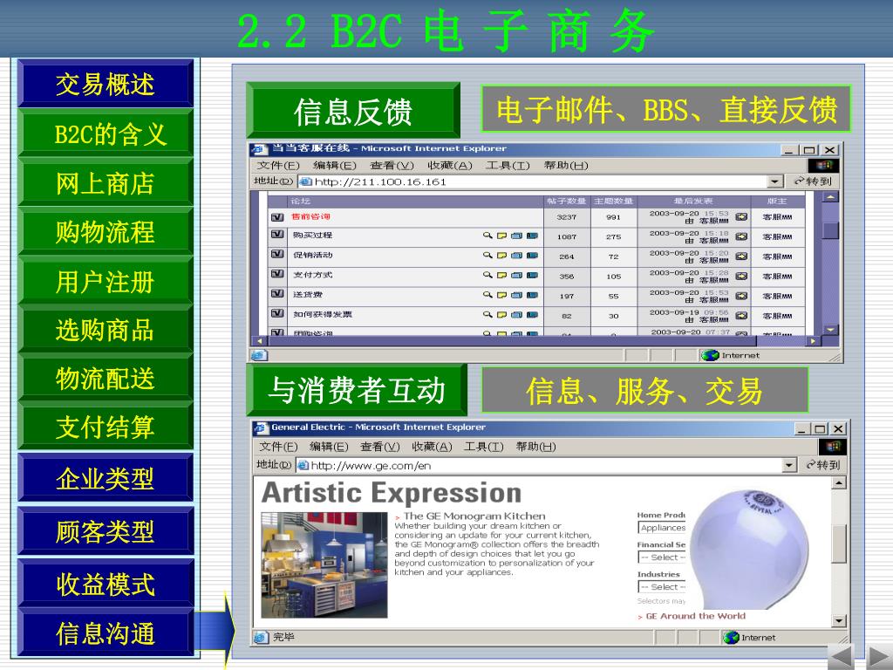Viewport: 893px width, 670px height.
Task: Click the search magnifier in the 如何获得发票 row
Action: pyautogui.click(x=487, y=314)
